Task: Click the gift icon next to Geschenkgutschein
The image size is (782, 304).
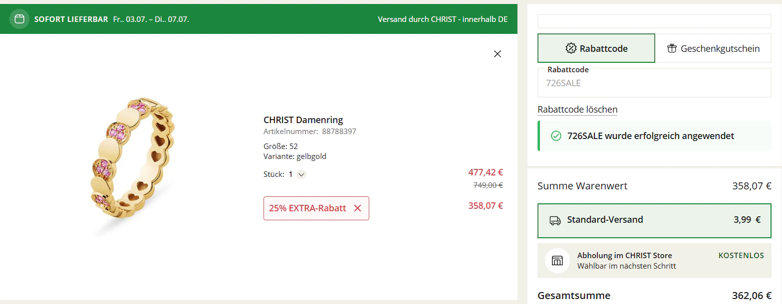Action: tap(672, 48)
